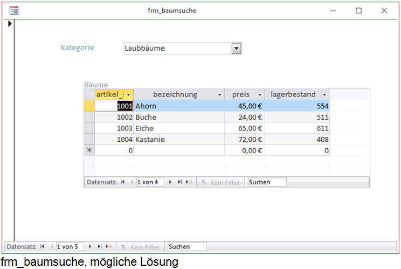401x269 pixels.
Task: Jump to last record in Bäume subform navigator
Action: (179, 182)
